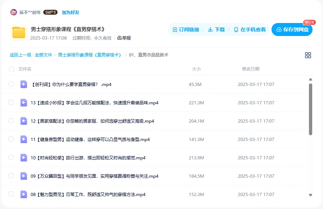Viewport: 323px width, 209px height.
Task: Check the box for 【创刊词】 file
Action: (x=11, y=84)
